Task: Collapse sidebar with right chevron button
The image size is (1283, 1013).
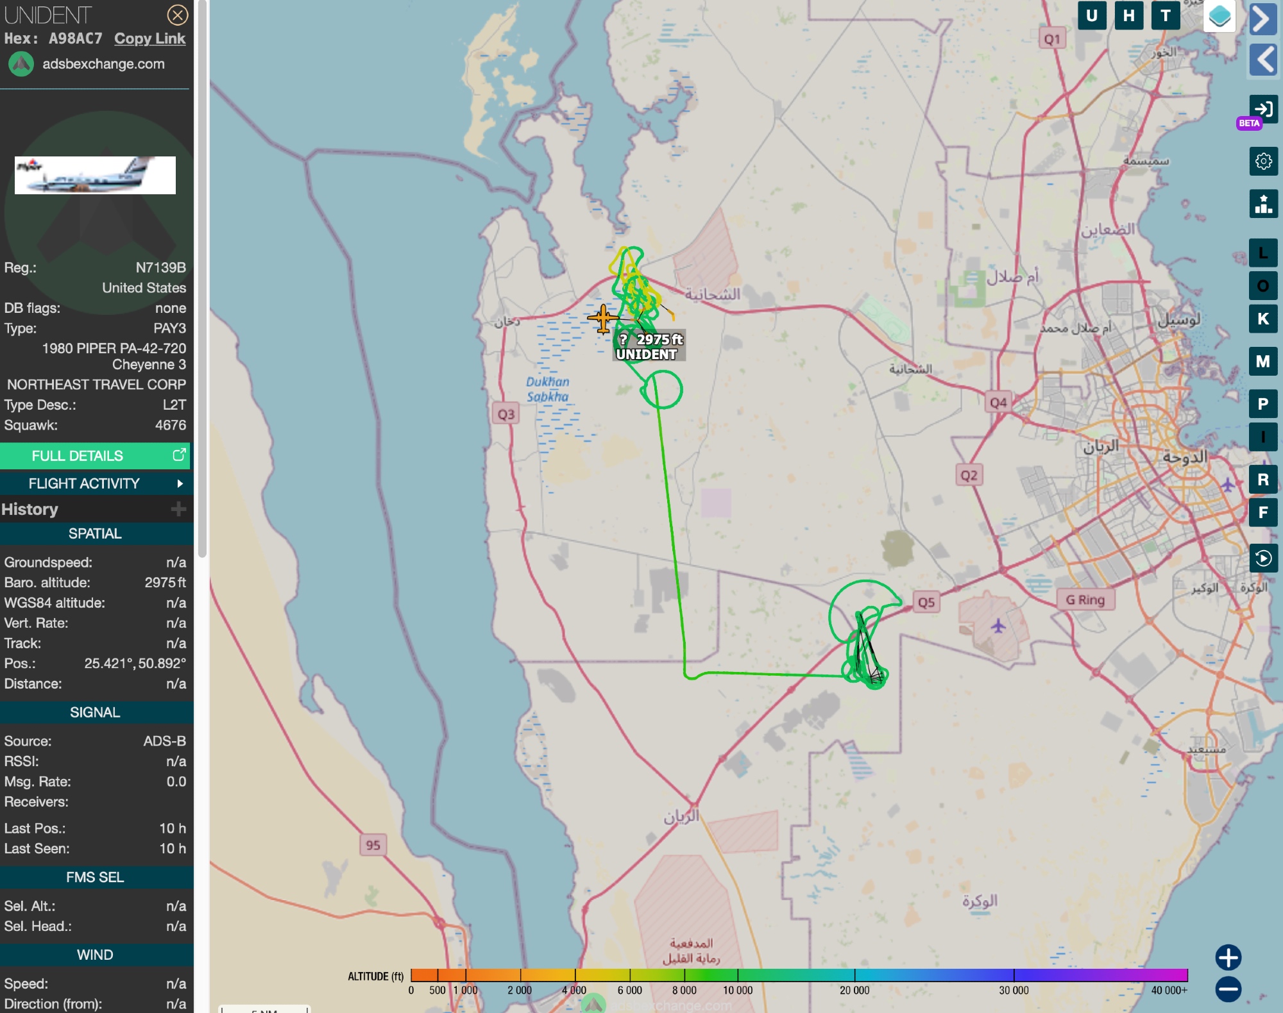Action: coord(1262,19)
